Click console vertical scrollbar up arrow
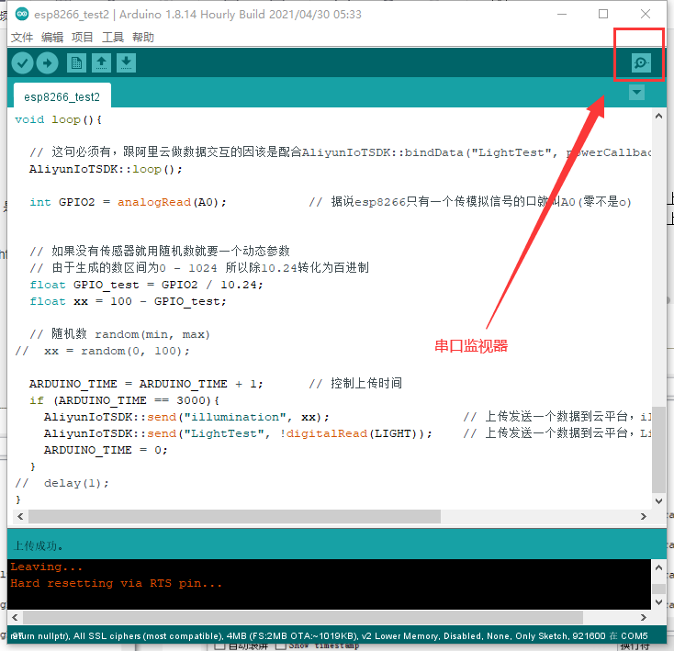Viewport: 674px width, 651px height. coord(658,567)
